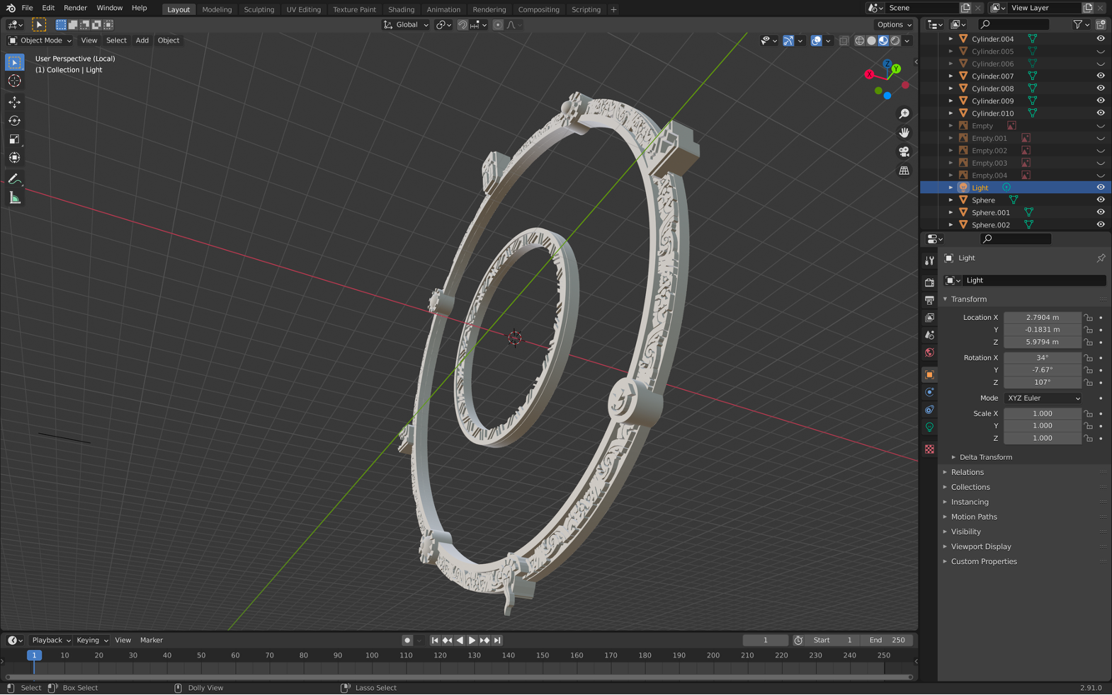Switch to orthographic/perspective grid view
The image size is (1112, 695).
tap(904, 171)
